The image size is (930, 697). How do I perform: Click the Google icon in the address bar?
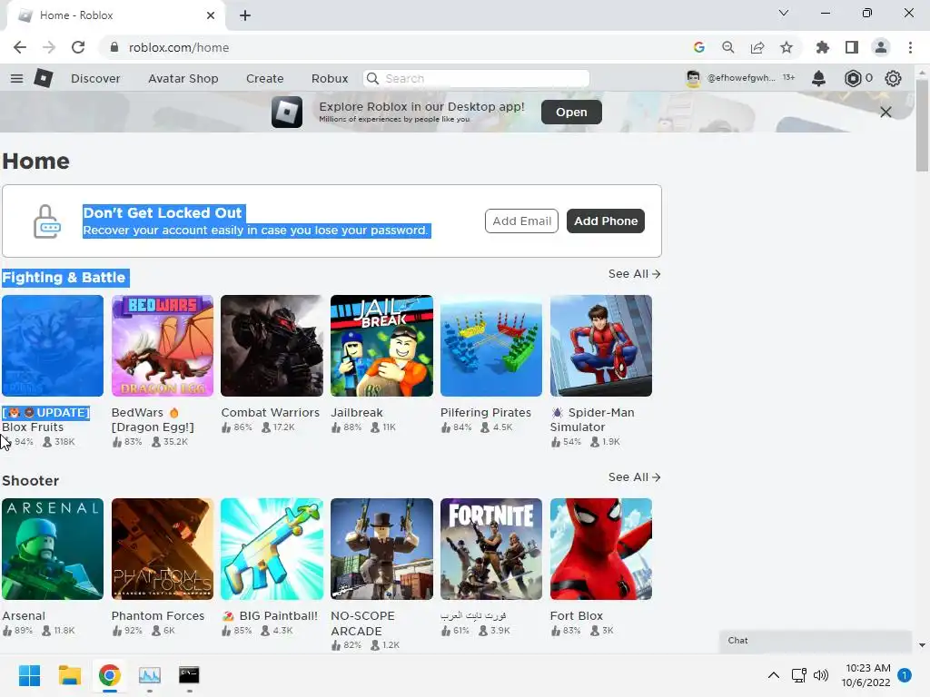699,47
